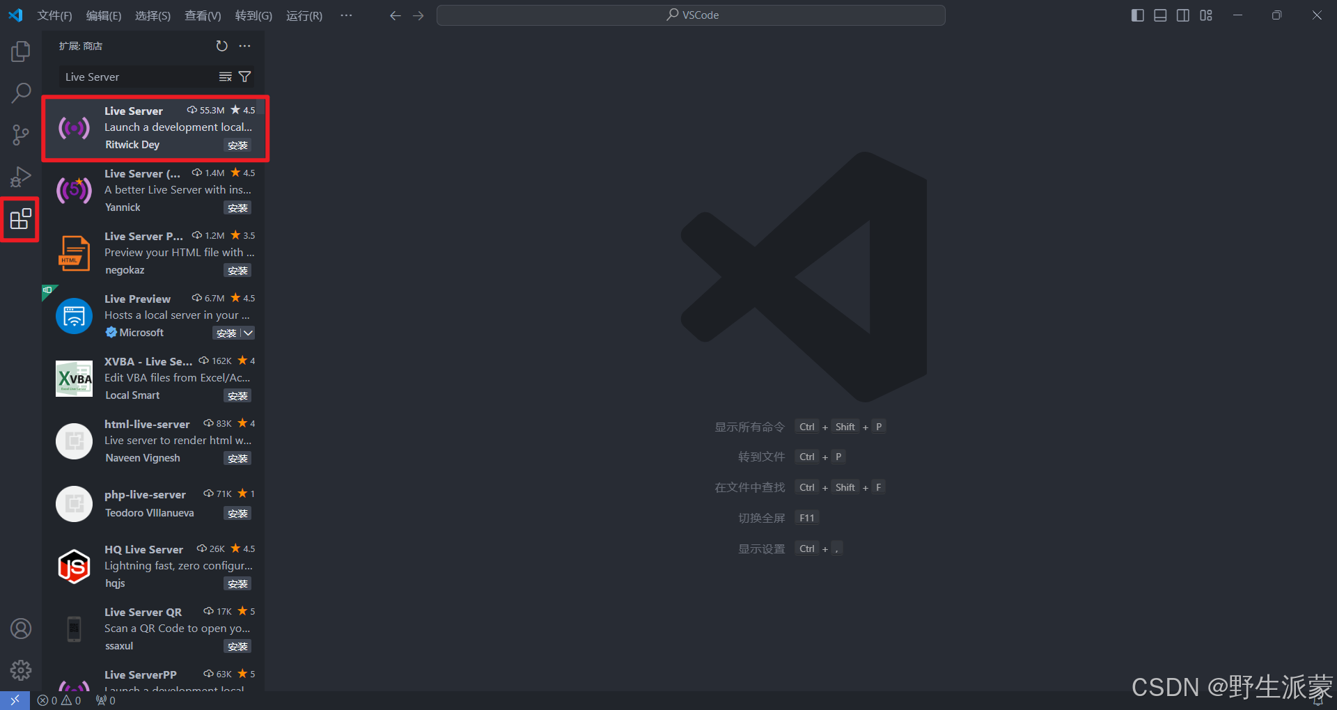Open the Run and Debug view
1337x710 pixels.
click(x=21, y=177)
